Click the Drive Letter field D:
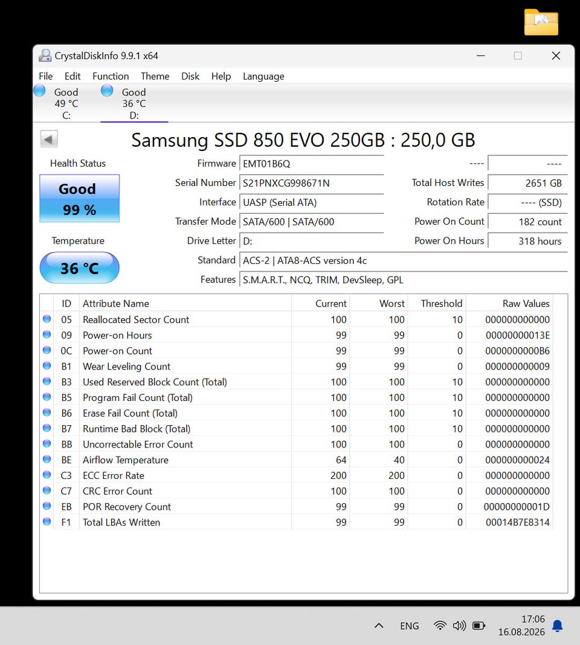 pyautogui.click(x=312, y=241)
